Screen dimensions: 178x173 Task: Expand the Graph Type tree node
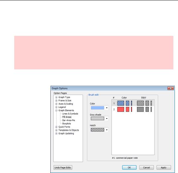(56, 97)
